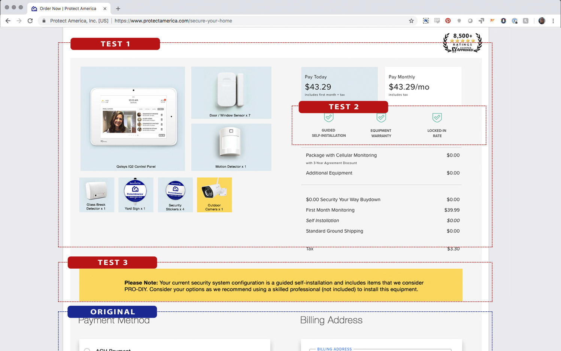This screenshot has height=351, width=561.
Task: Click 'Package with Cellular Monitoring' text
Action: pyautogui.click(x=341, y=155)
